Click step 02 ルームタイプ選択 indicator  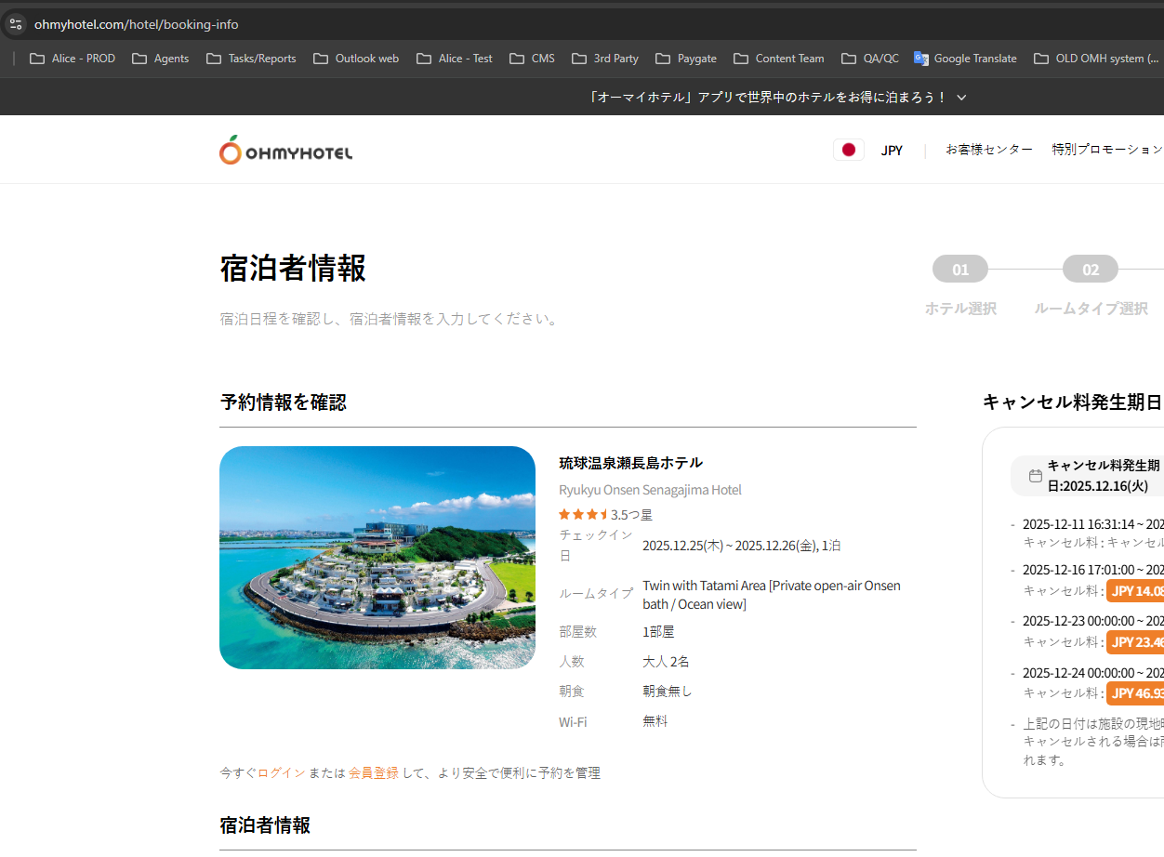coord(1091,270)
